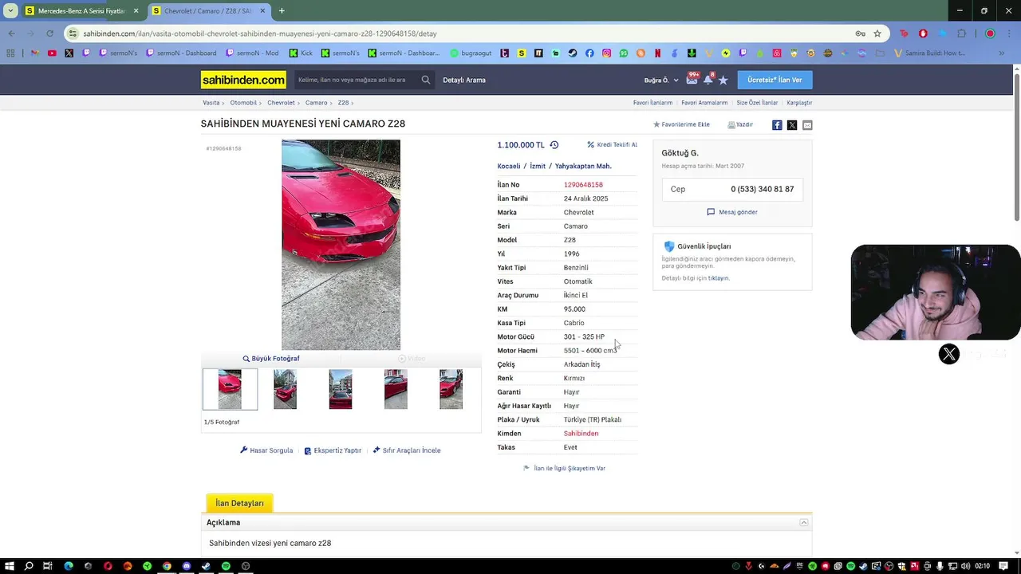
Task: Open İlan ile İlgili Şikayetim Var
Action: [x=564, y=468]
